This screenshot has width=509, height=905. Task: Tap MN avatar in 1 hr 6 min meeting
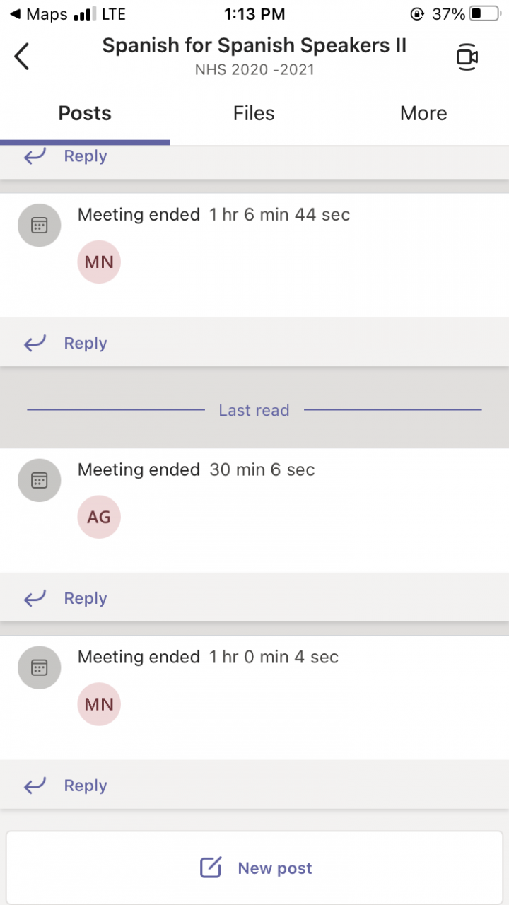pos(99,262)
